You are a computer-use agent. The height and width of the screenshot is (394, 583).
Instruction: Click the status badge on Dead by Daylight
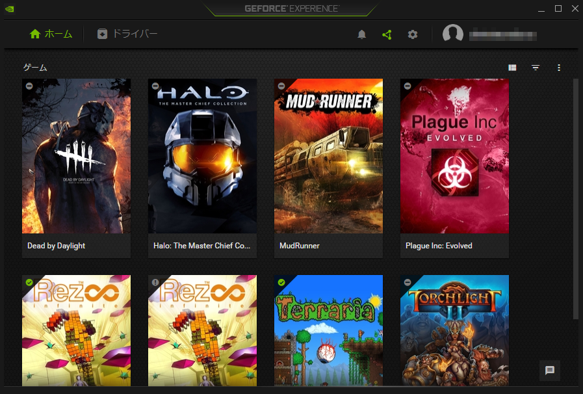pos(29,86)
